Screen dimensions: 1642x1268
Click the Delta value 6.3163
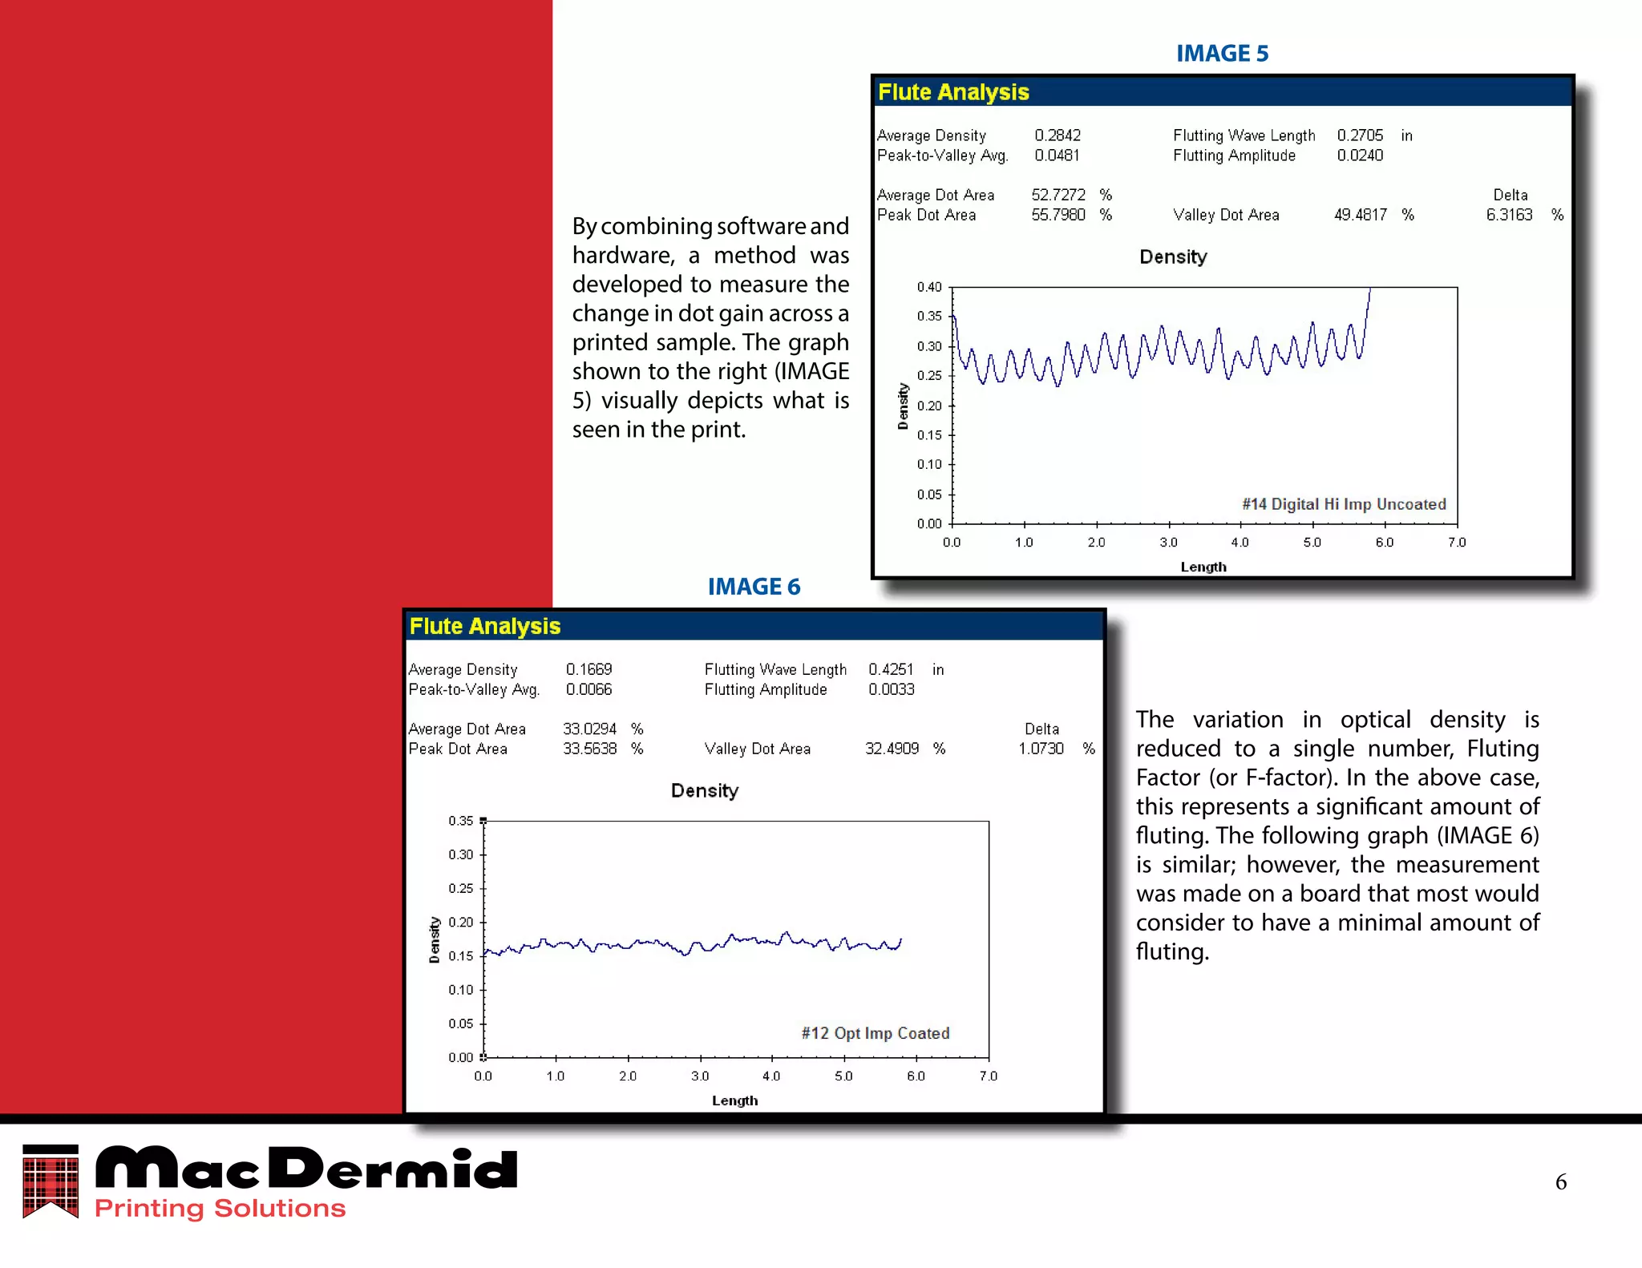click(1509, 215)
